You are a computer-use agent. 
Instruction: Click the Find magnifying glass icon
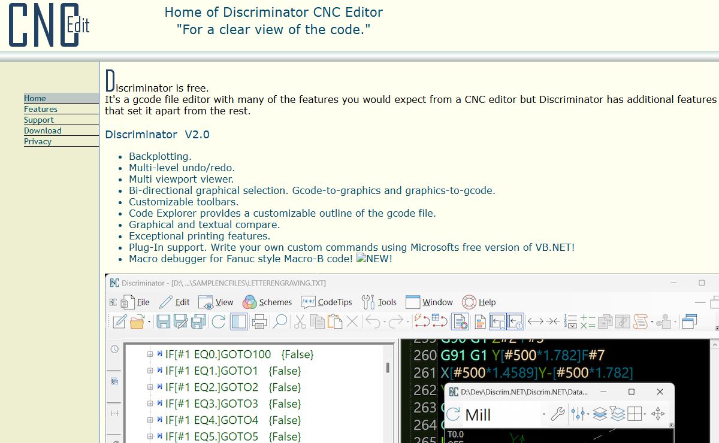click(280, 321)
